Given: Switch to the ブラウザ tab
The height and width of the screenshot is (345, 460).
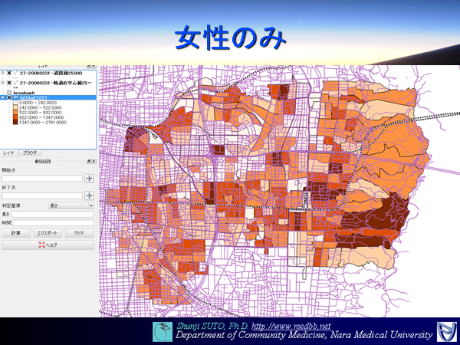Looking at the screenshot, I should 30,153.
